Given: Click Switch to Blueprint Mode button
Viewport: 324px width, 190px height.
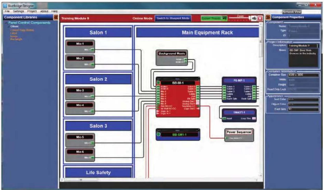Looking at the screenshot, I should coord(173,18).
